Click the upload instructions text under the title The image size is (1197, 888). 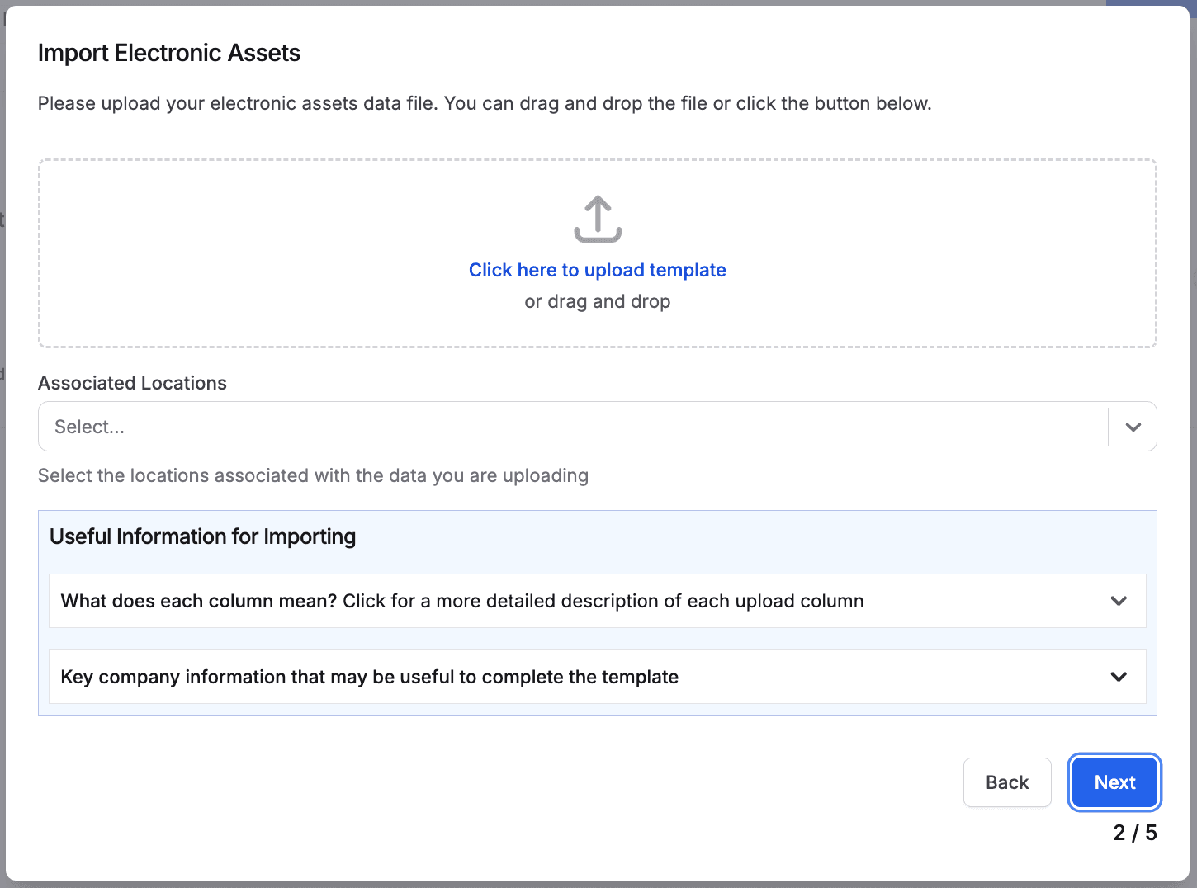485,103
